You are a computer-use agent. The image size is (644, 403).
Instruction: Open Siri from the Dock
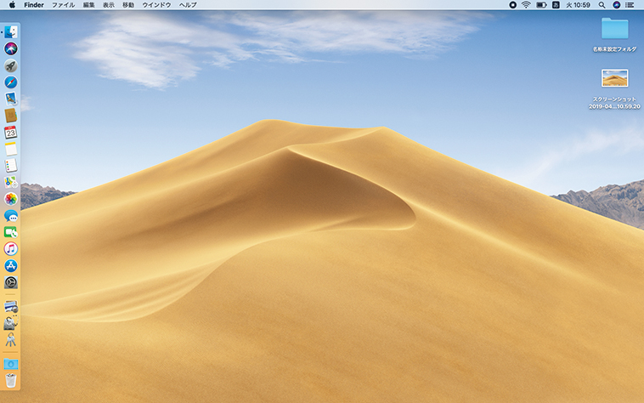(x=11, y=49)
